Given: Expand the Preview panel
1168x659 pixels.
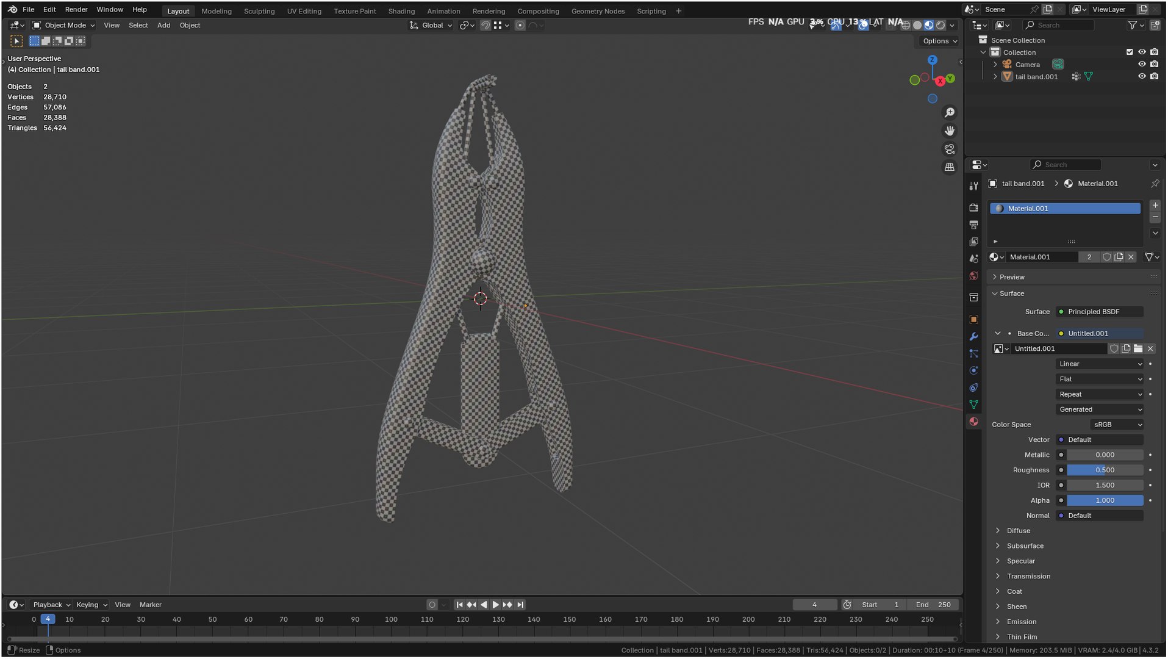Looking at the screenshot, I should click(1012, 278).
